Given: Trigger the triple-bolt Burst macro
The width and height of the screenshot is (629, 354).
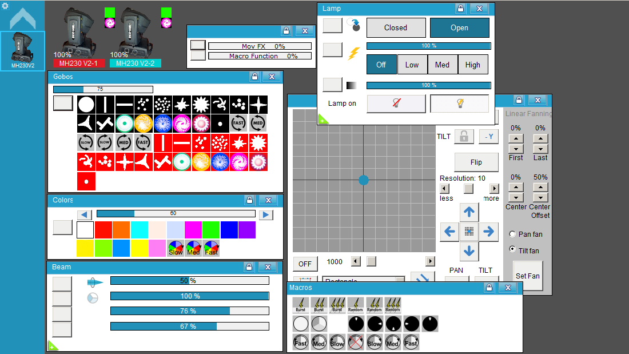Looking at the screenshot, I should [x=337, y=305].
